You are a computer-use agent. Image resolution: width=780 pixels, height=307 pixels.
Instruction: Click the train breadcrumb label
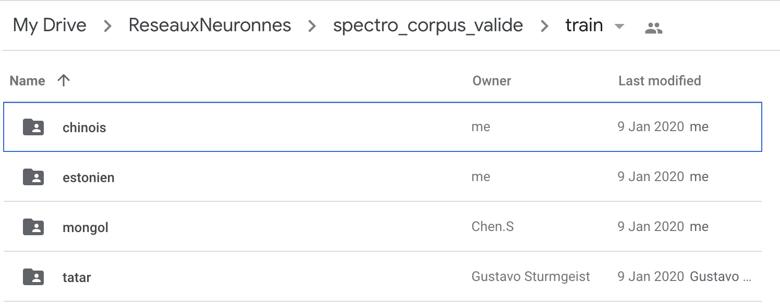[x=584, y=25]
